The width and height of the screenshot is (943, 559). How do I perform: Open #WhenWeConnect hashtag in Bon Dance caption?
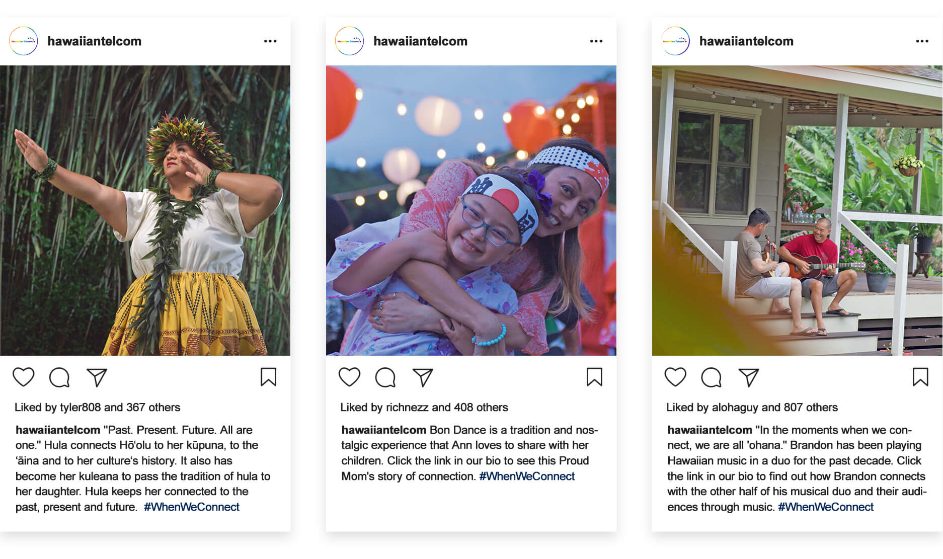[527, 476]
